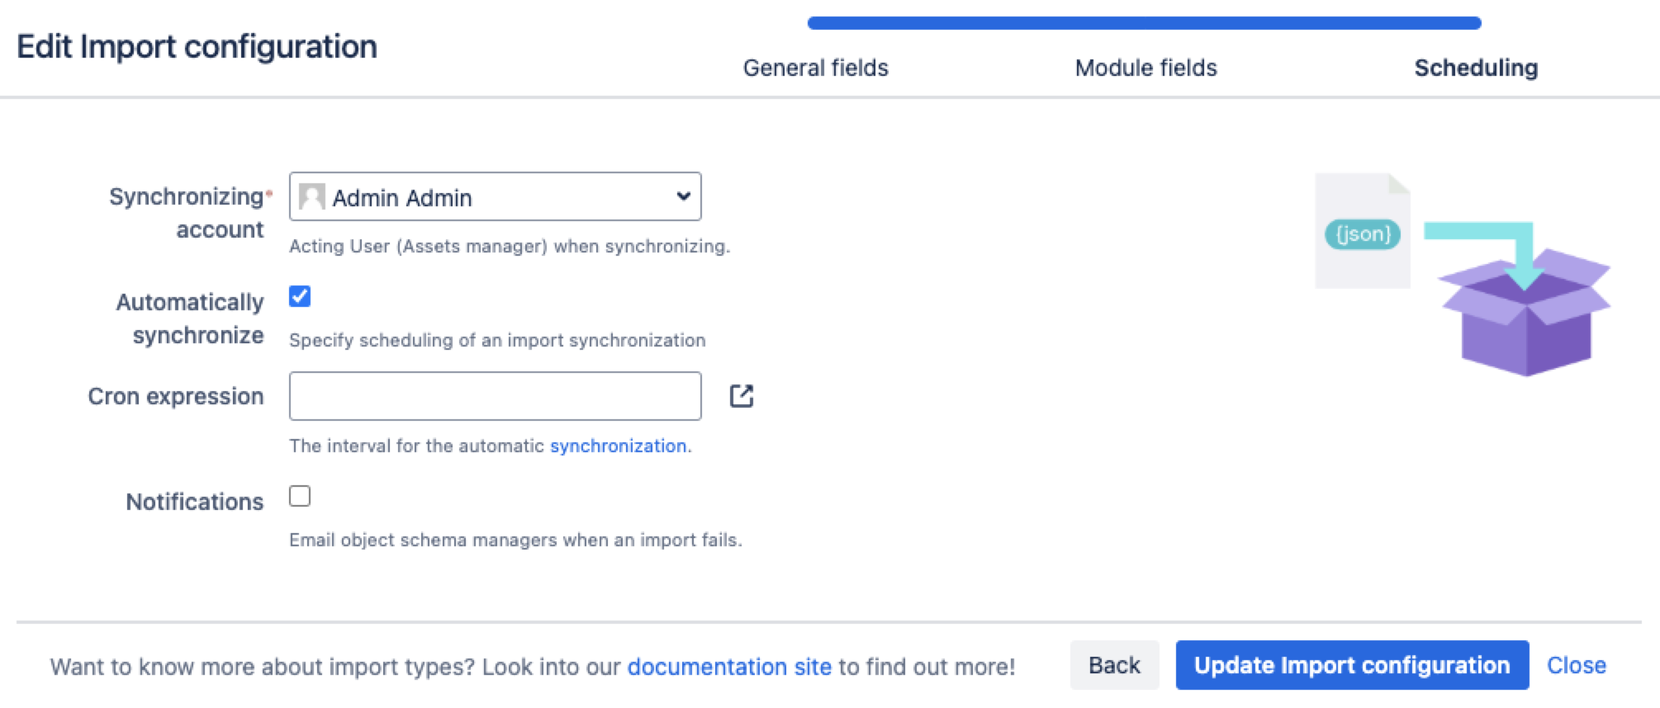
Task: Select the Scheduling step
Action: coord(1475,68)
